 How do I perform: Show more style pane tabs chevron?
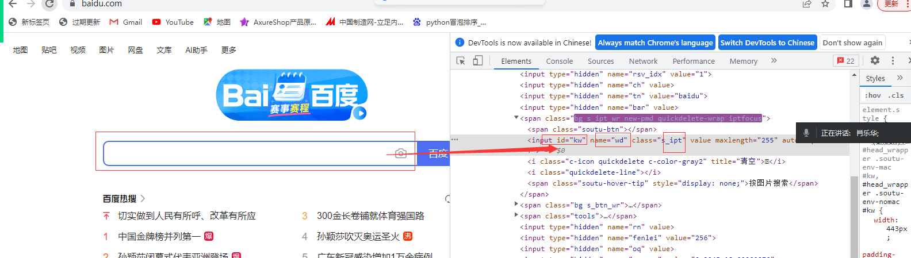(900, 78)
